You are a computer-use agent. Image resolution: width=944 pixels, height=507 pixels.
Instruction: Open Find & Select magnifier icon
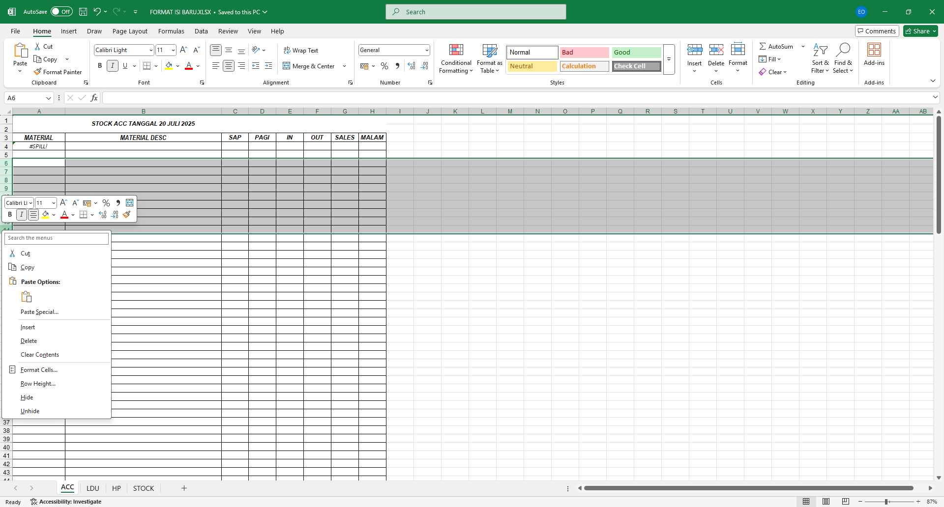[x=843, y=50]
